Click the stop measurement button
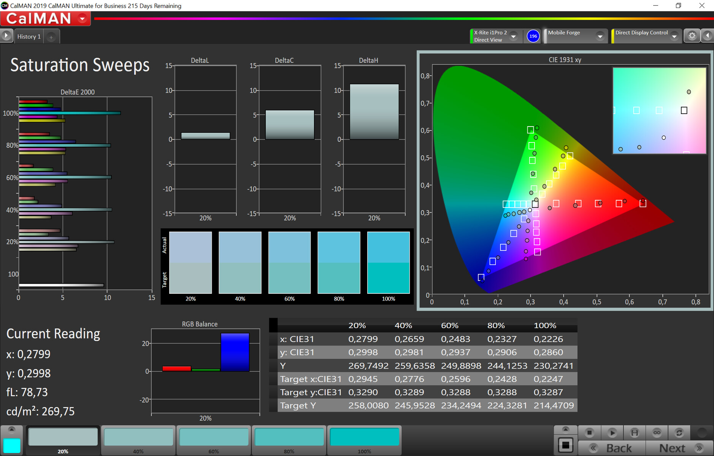Image resolution: width=714 pixels, height=456 pixels. [x=589, y=432]
